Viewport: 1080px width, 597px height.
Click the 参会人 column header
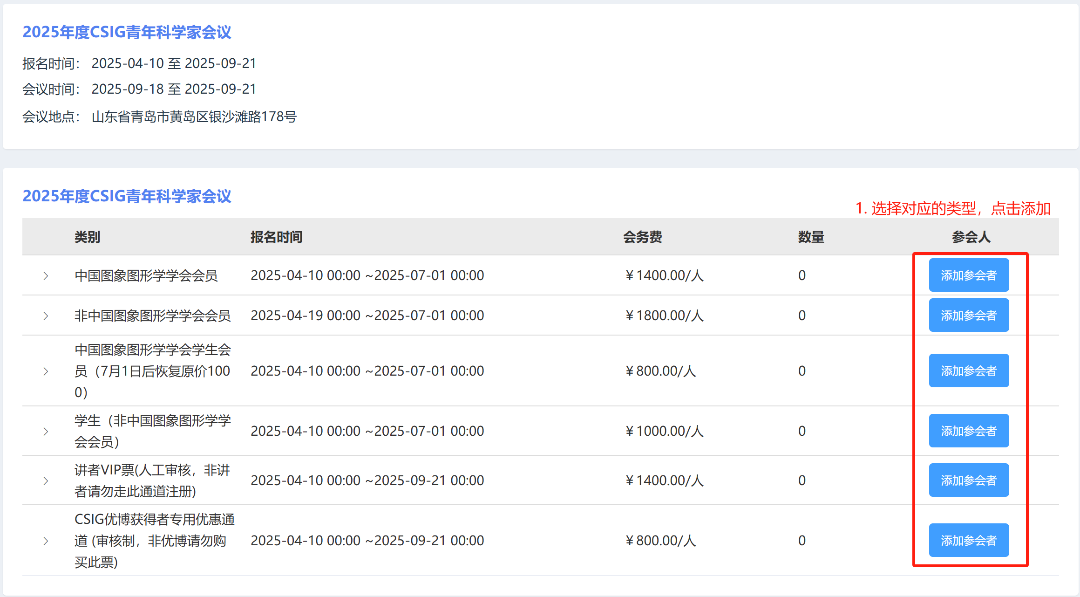(x=971, y=237)
